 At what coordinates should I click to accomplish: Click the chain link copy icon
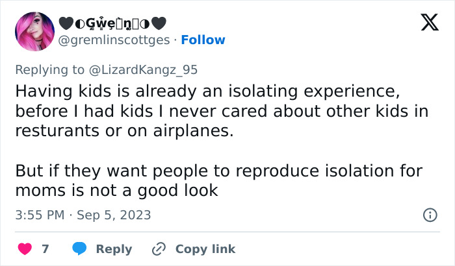pos(158,249)
